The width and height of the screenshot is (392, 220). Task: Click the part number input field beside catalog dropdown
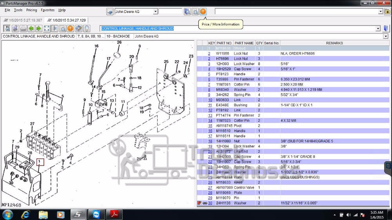coord(170,12)
